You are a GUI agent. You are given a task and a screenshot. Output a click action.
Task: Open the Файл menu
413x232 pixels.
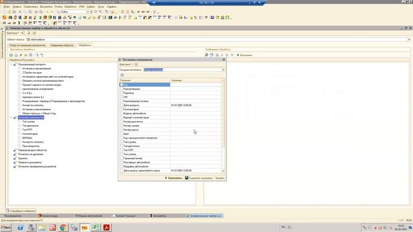tap(6, 6)
